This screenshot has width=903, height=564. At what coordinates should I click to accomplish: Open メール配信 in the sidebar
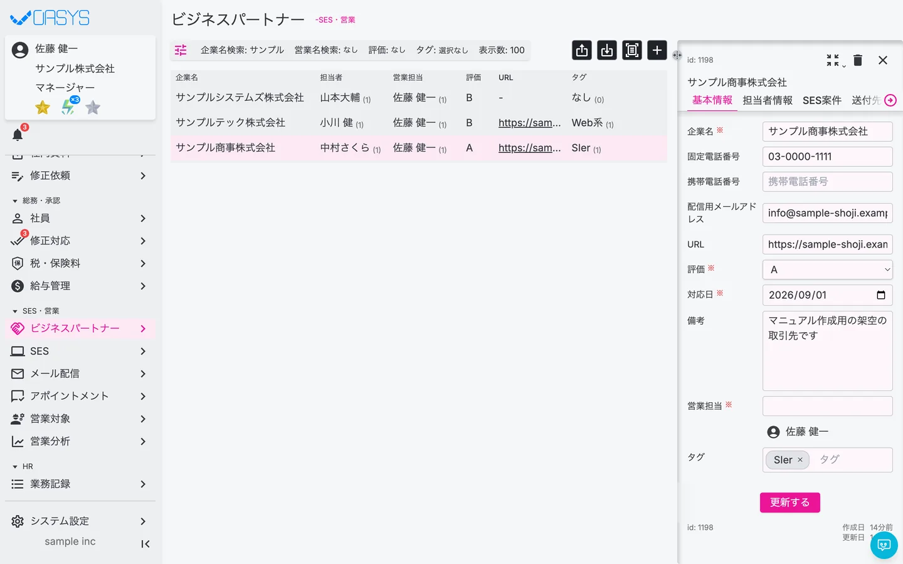[80, 373]
